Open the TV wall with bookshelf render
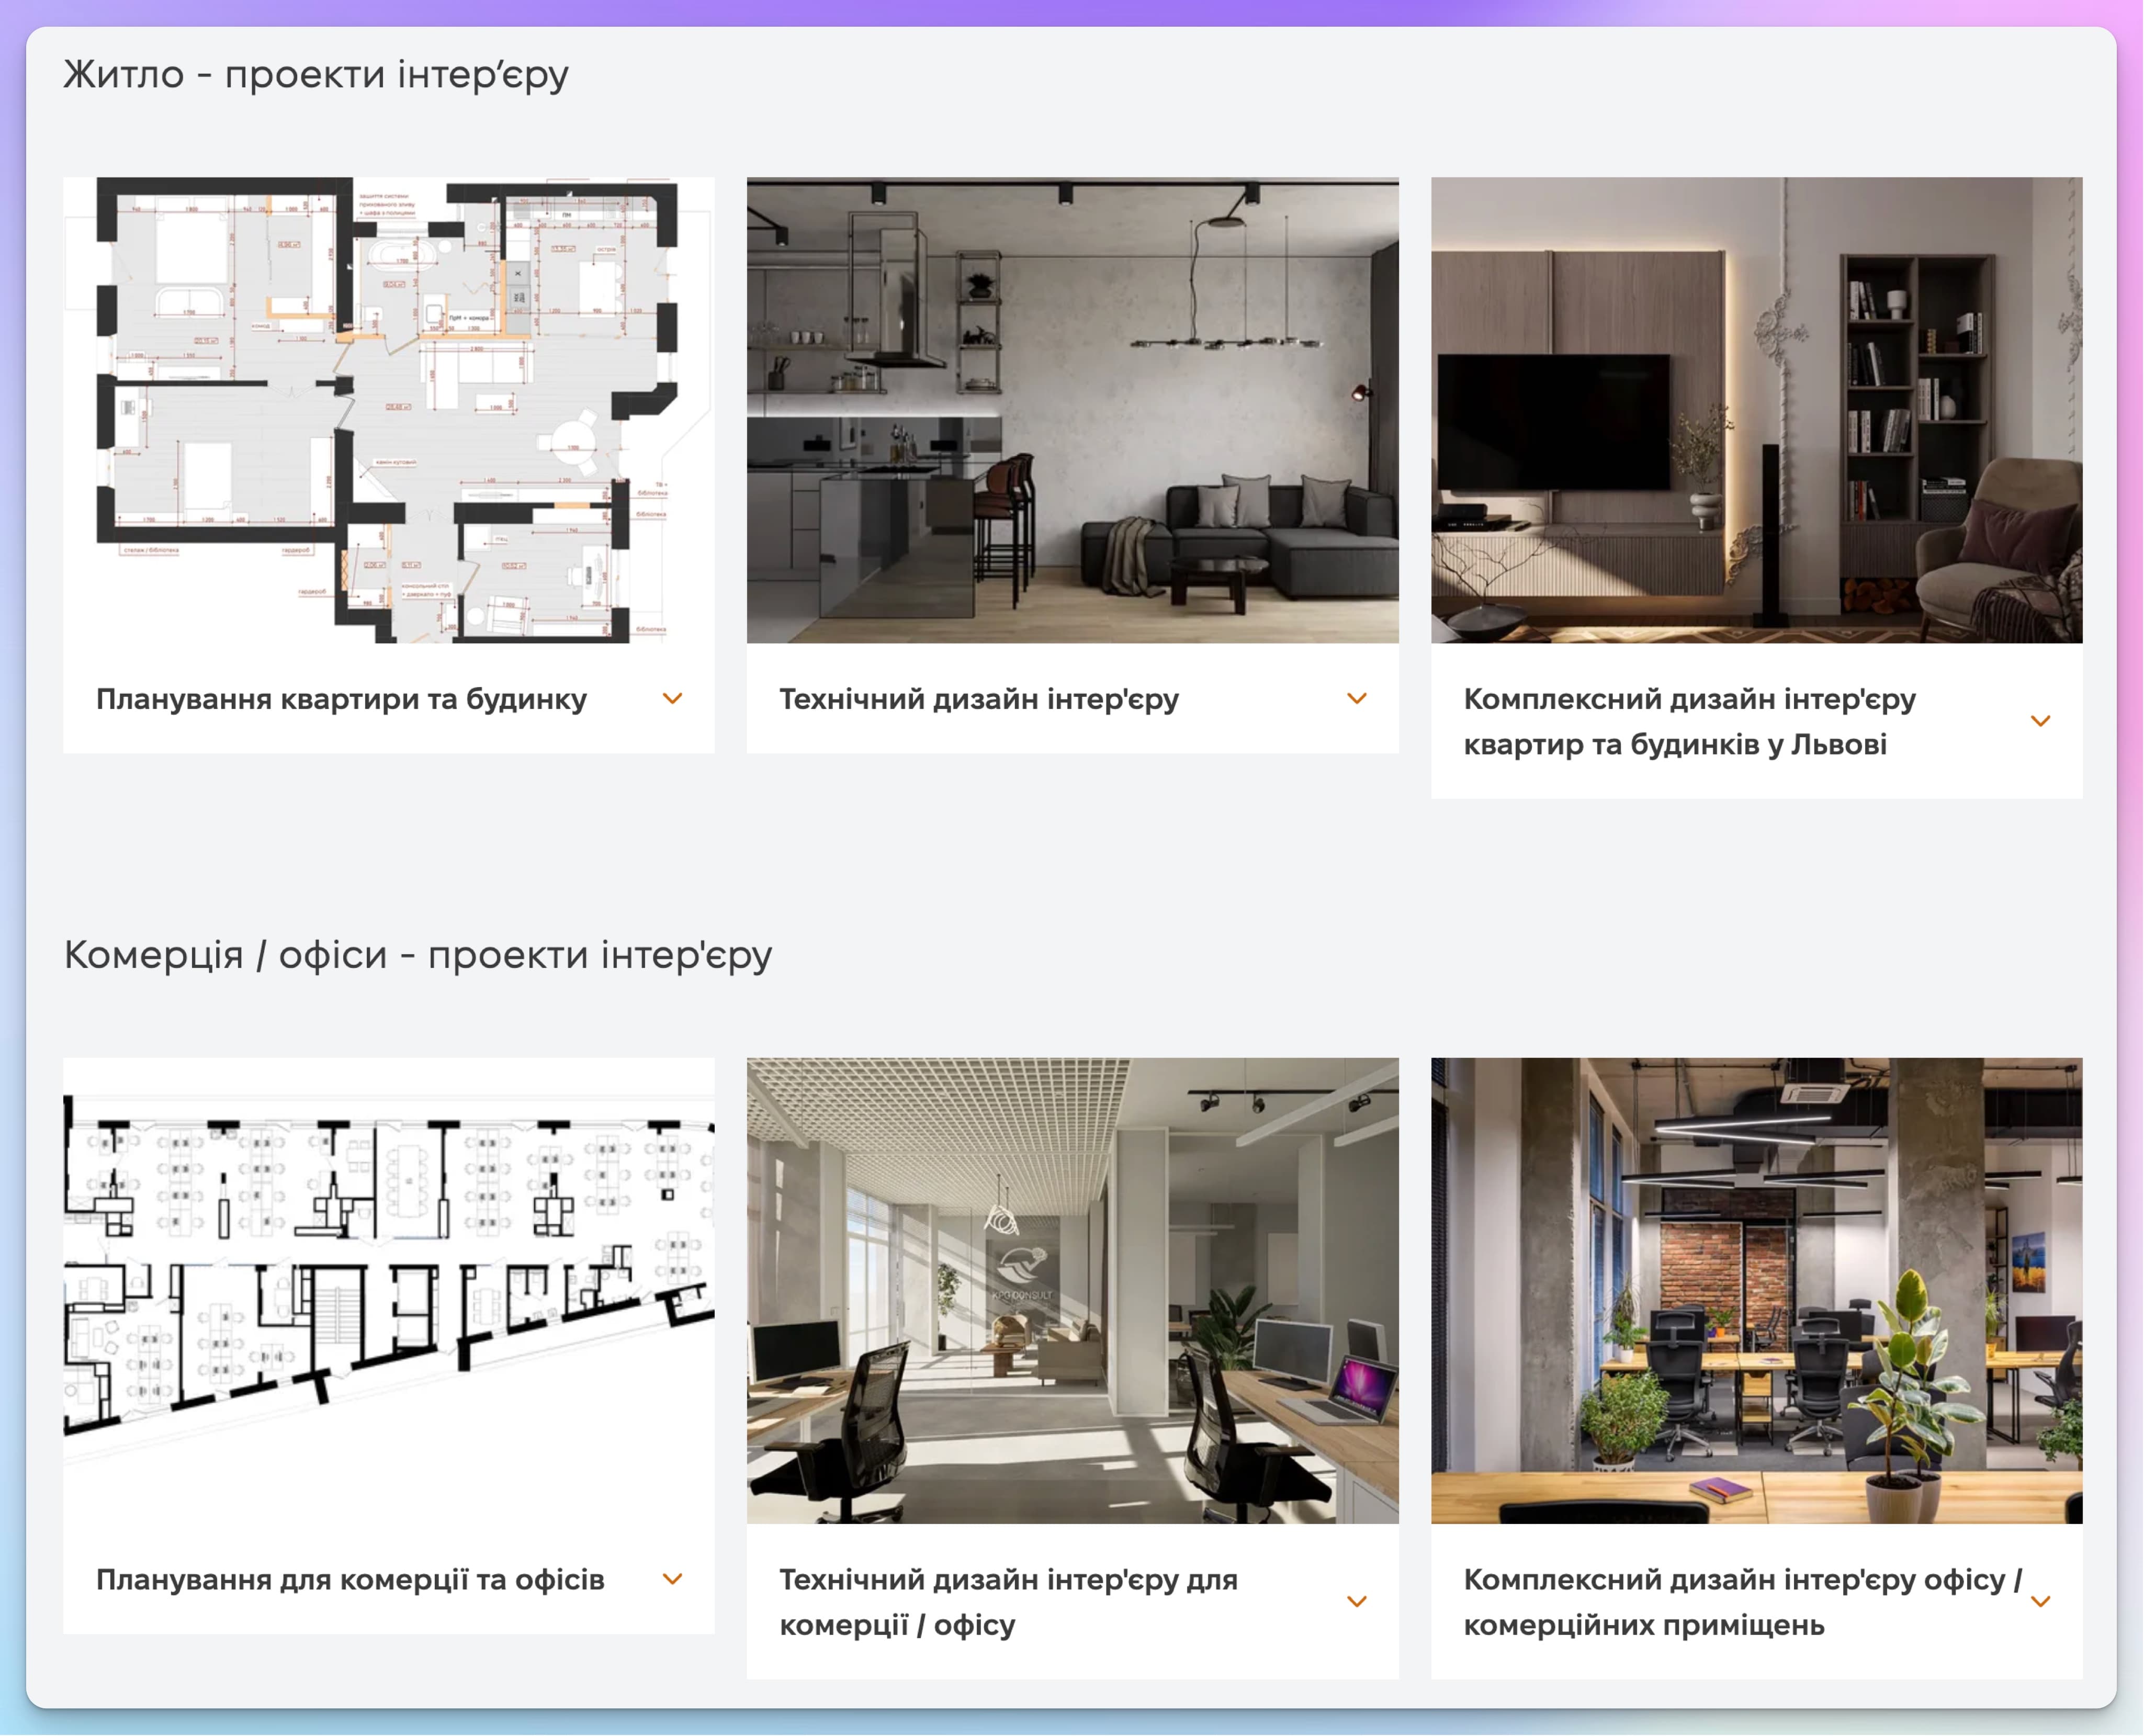This screenshot has height=1736, width=2144. click(x=1756, y=410)
